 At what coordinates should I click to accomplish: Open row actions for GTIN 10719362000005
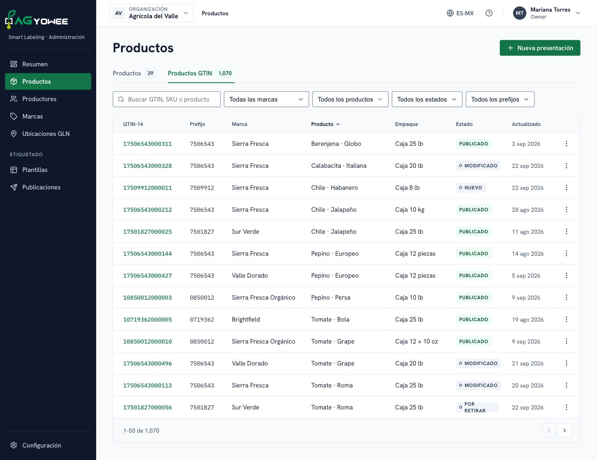point(566,320)
